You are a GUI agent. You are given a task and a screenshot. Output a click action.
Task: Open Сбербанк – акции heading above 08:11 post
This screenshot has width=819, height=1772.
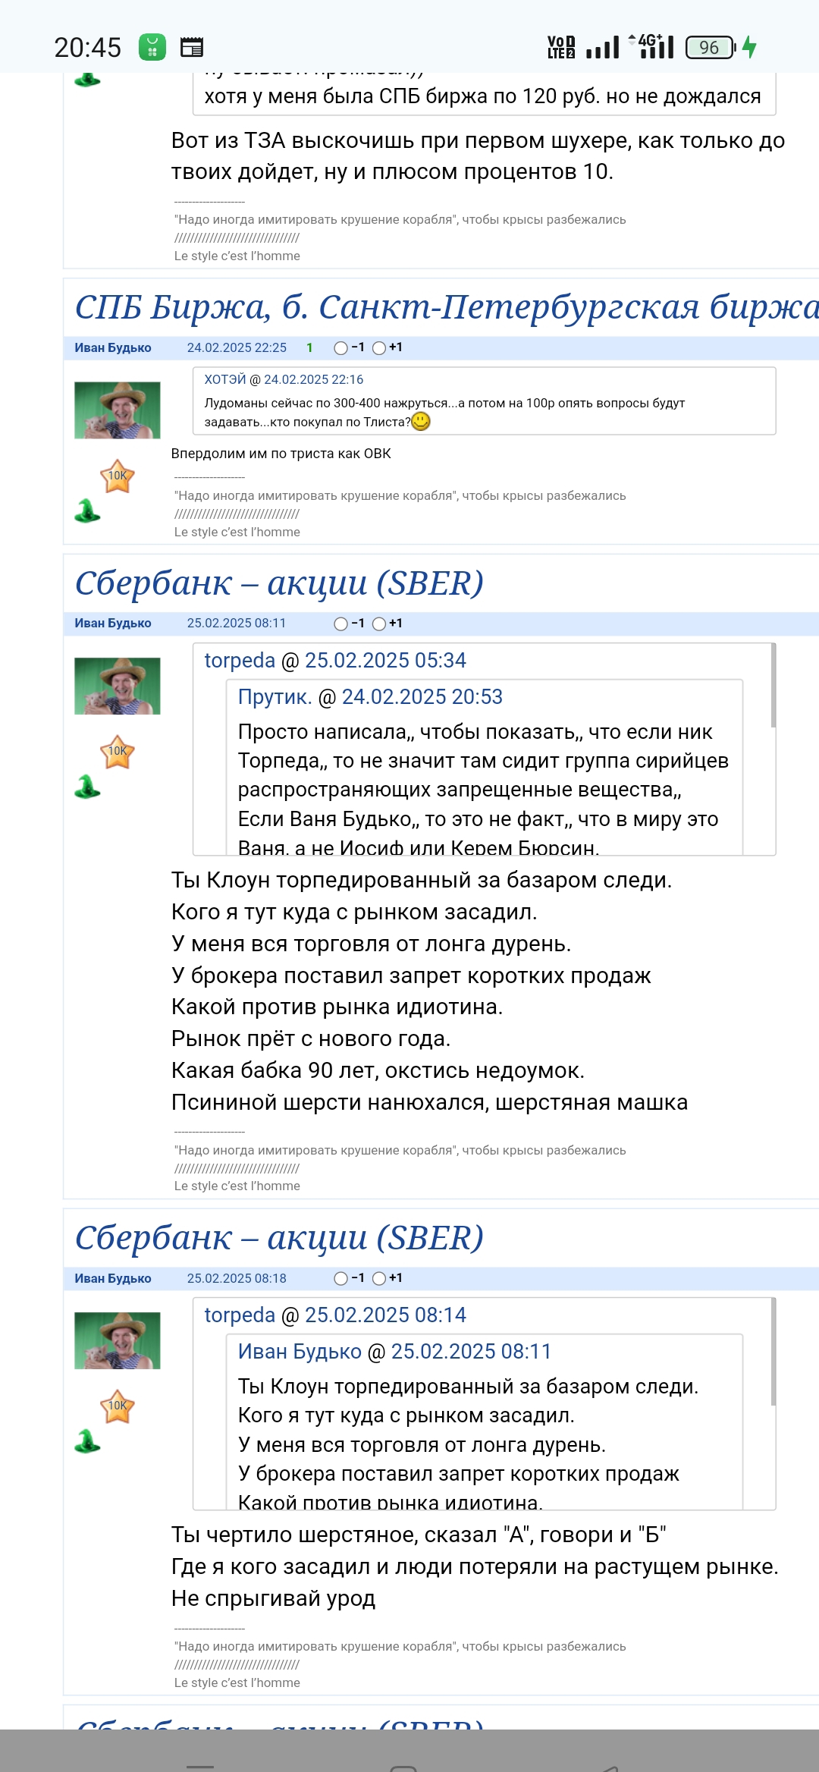pos(279,583)
